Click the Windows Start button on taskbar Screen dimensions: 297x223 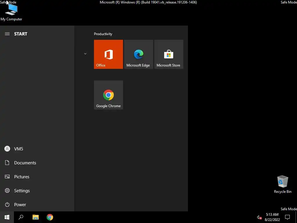(7, 217)
